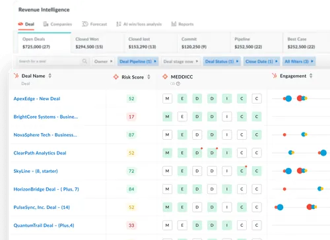
Task: Open HorizonBridge Deal - (Plus, 7)
Action: 46,189
